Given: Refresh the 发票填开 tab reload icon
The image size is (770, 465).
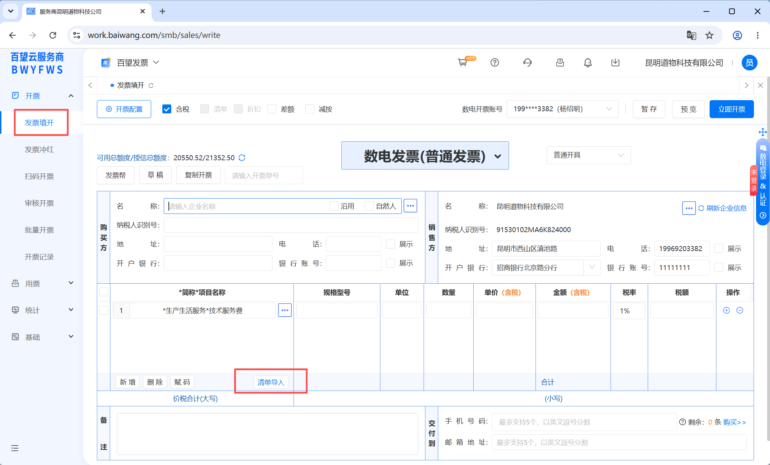Looking at the screenshot, I should [x=151, y=85].
